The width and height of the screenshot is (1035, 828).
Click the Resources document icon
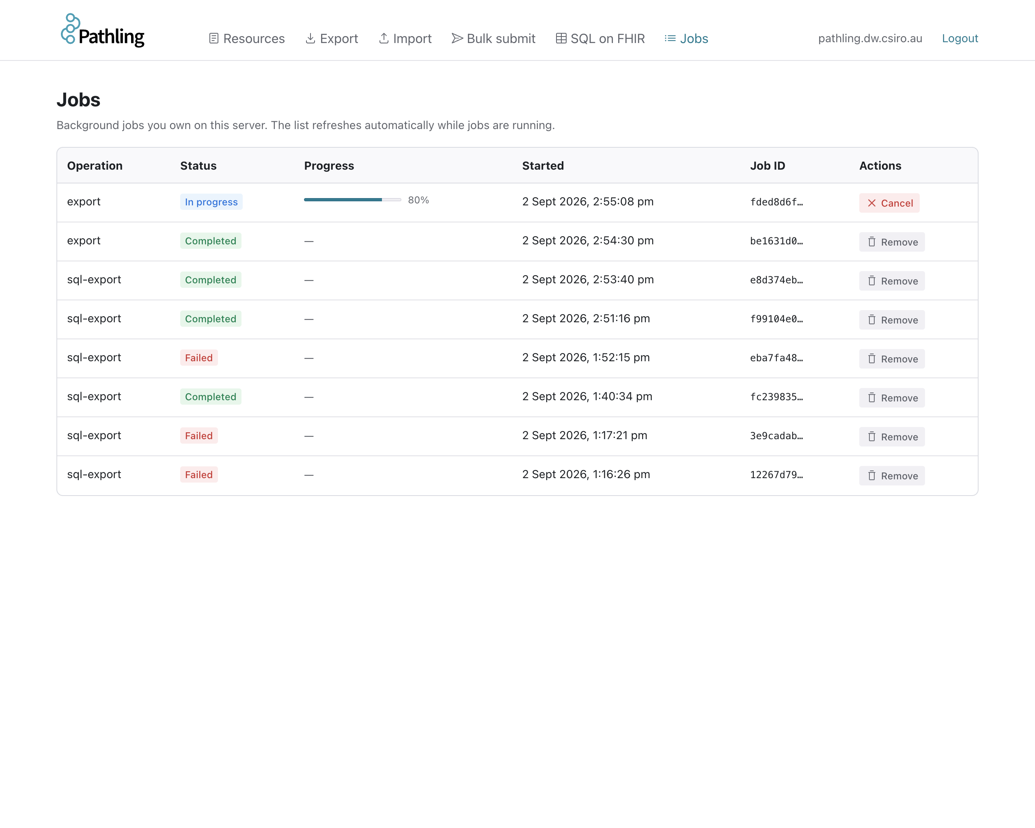214,39
